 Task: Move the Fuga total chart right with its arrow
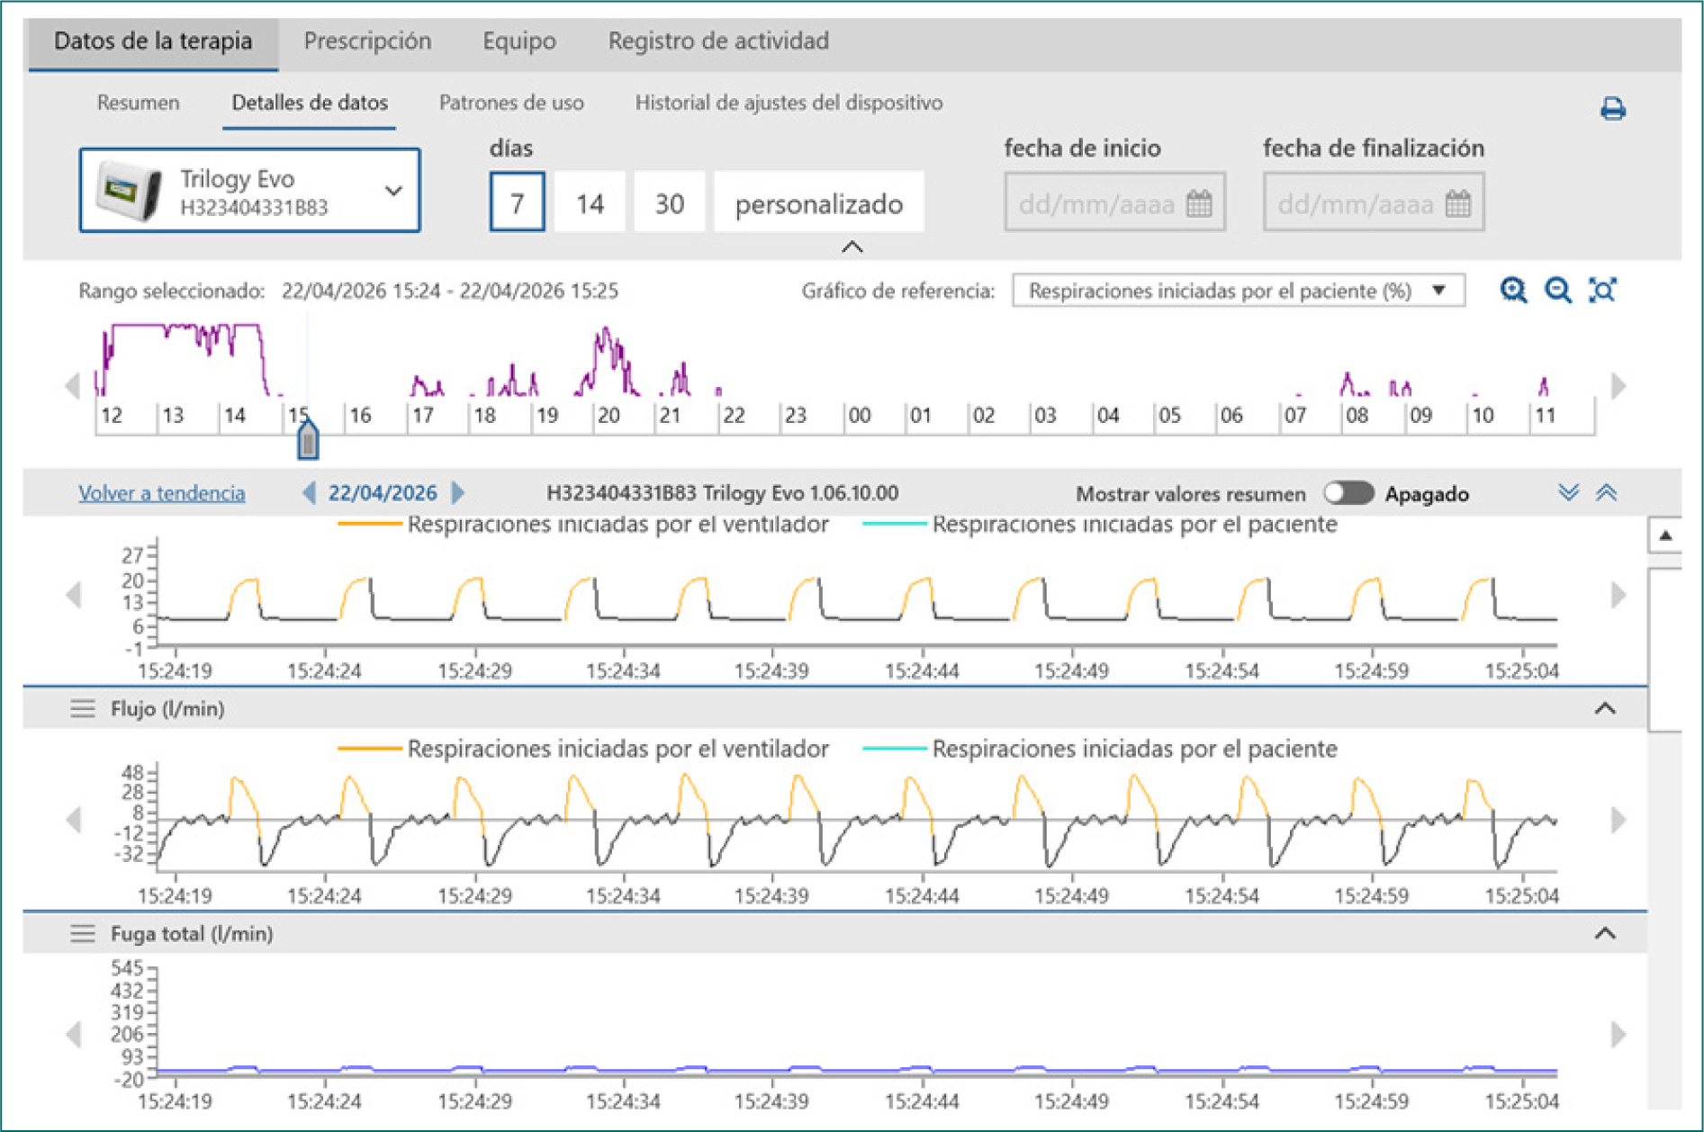1618,1034
